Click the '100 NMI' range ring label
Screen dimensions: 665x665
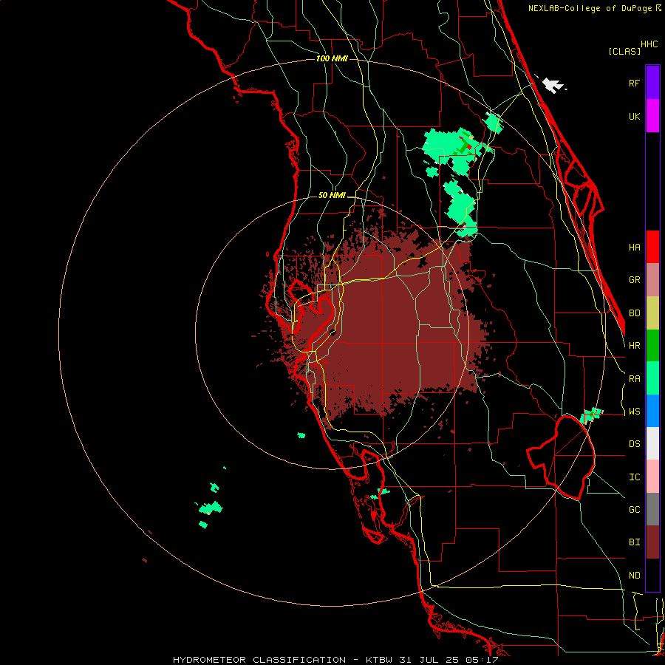coord(332,58)
